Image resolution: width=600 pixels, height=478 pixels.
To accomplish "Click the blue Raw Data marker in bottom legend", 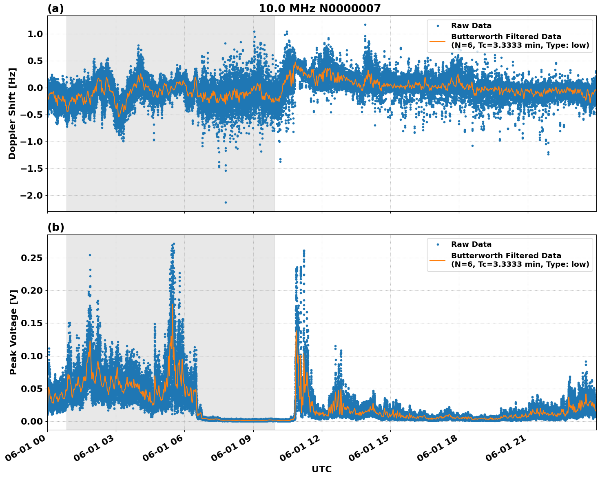I will click(438, 244).
